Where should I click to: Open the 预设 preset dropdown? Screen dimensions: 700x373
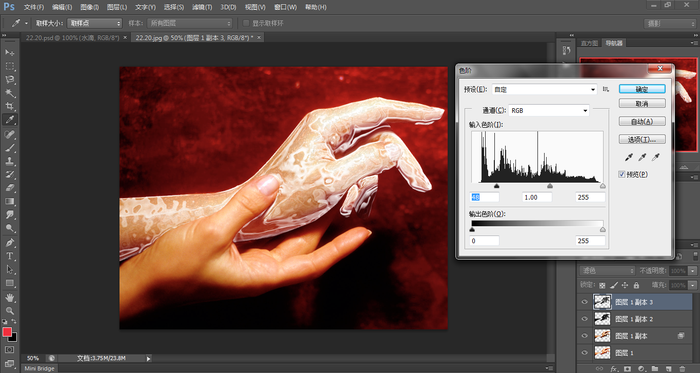click(x=544, y=89)
